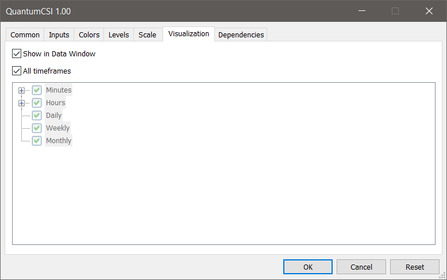447x280 pixels.
Task: Select the Colors tab
Action: tap(89, 35)
